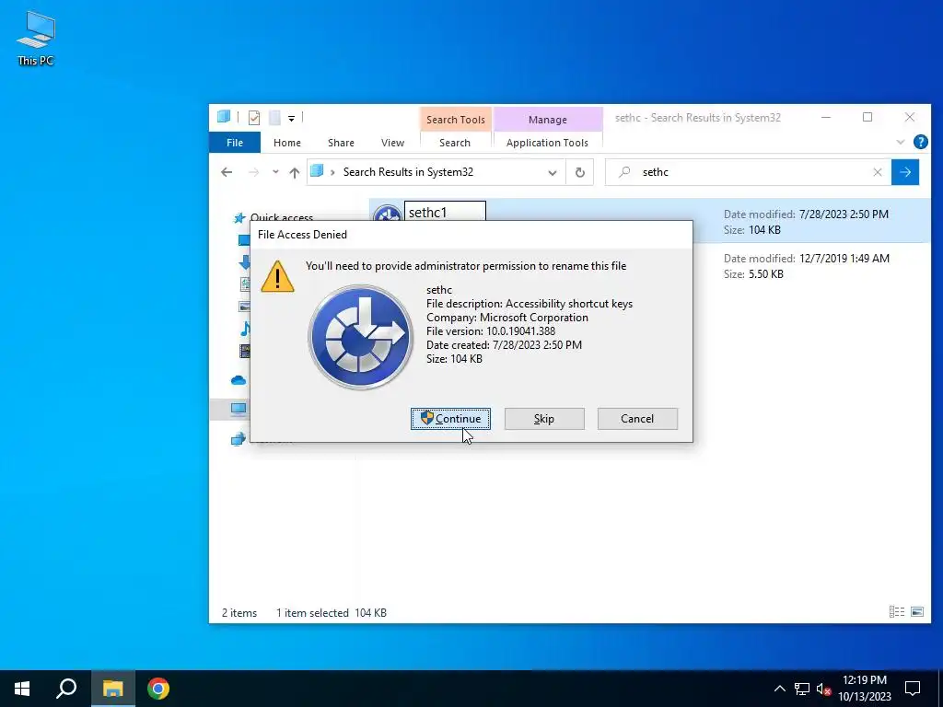943x707 pixels.
Task: Select the Search tab under Search Tools
Action: 455,143
